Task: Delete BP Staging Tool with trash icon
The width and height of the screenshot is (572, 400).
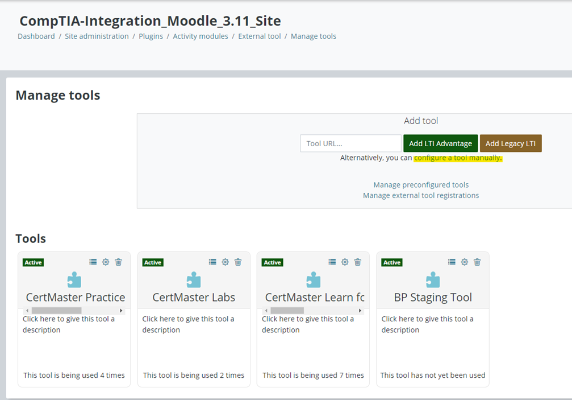Action: coord(478,262)
